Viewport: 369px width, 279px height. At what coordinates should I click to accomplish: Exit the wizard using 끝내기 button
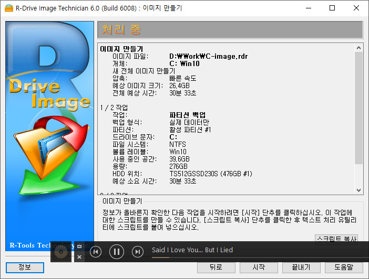click(301, 267)
